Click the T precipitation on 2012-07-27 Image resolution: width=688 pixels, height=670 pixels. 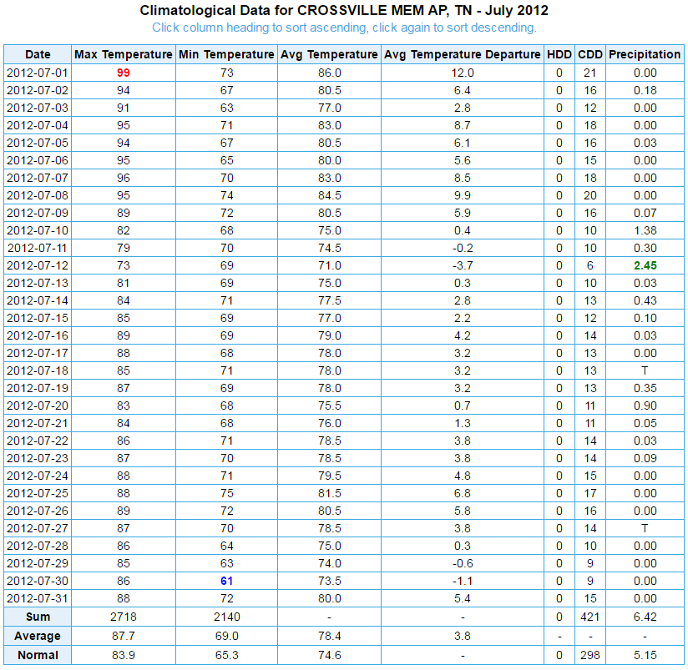pyautogui.click(x=645, y=528)
